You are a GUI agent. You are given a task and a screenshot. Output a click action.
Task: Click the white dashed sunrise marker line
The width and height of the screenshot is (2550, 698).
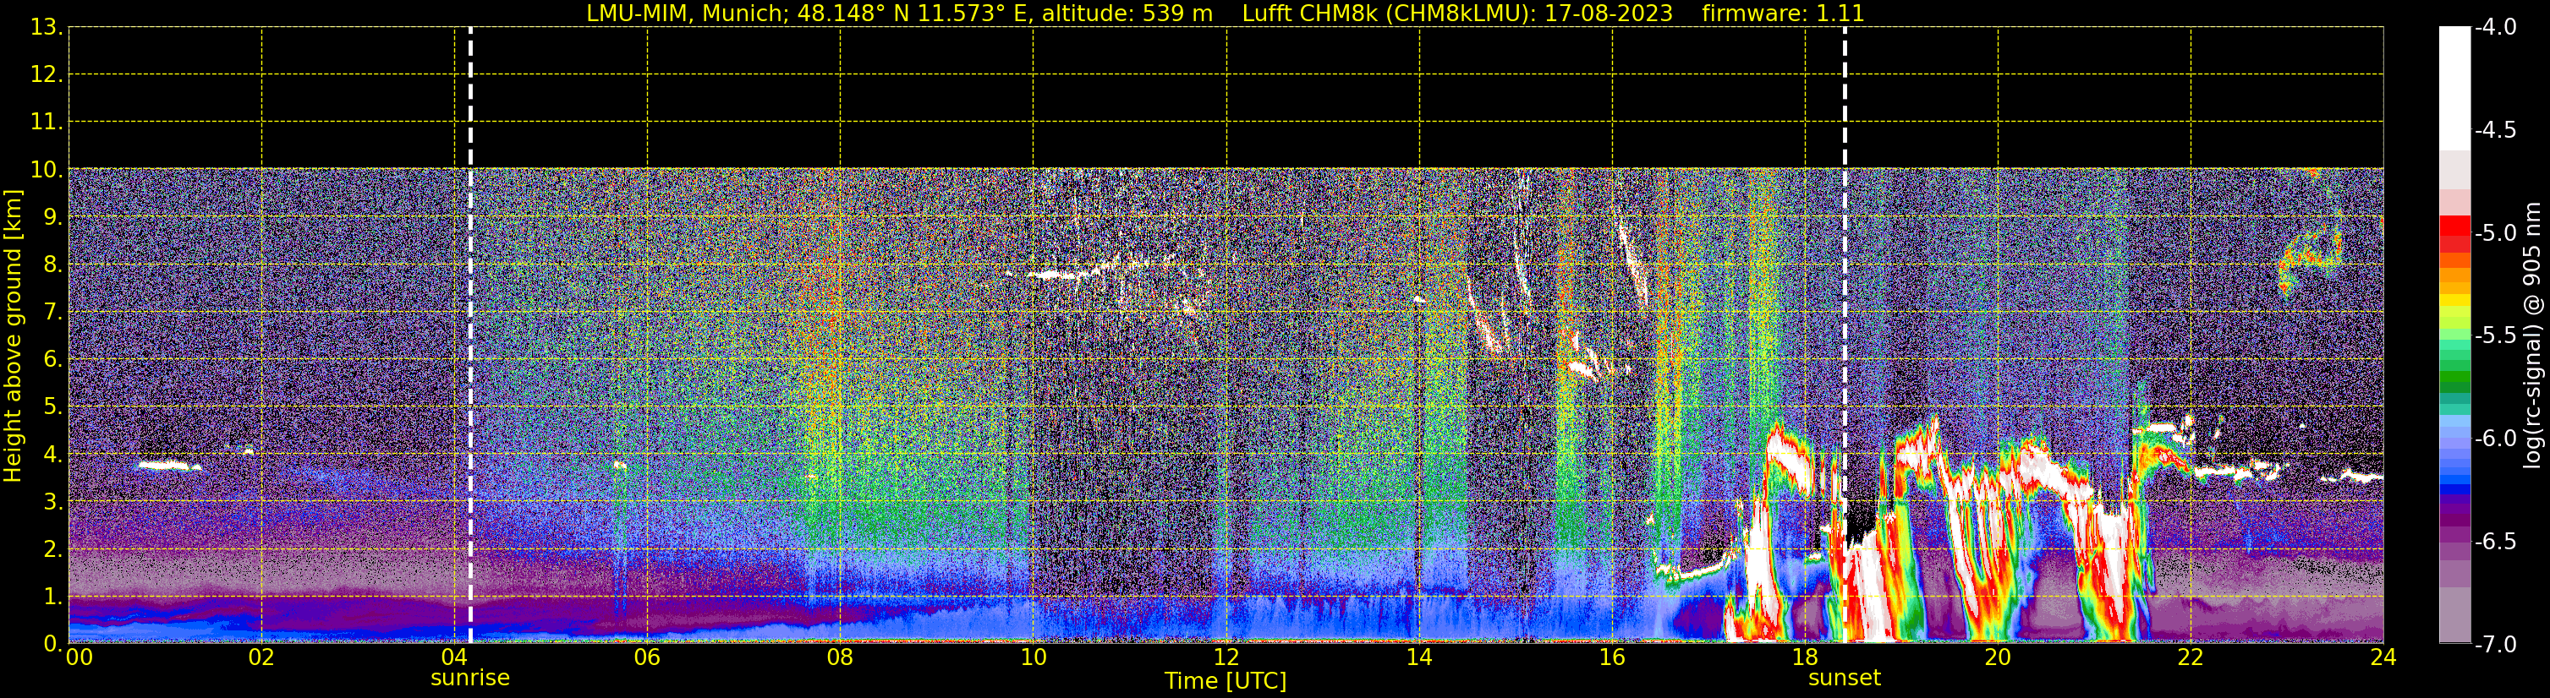[x=470, y=335]
